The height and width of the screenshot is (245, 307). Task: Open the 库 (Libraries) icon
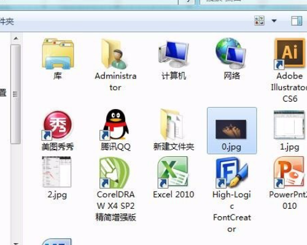point(58,54)
